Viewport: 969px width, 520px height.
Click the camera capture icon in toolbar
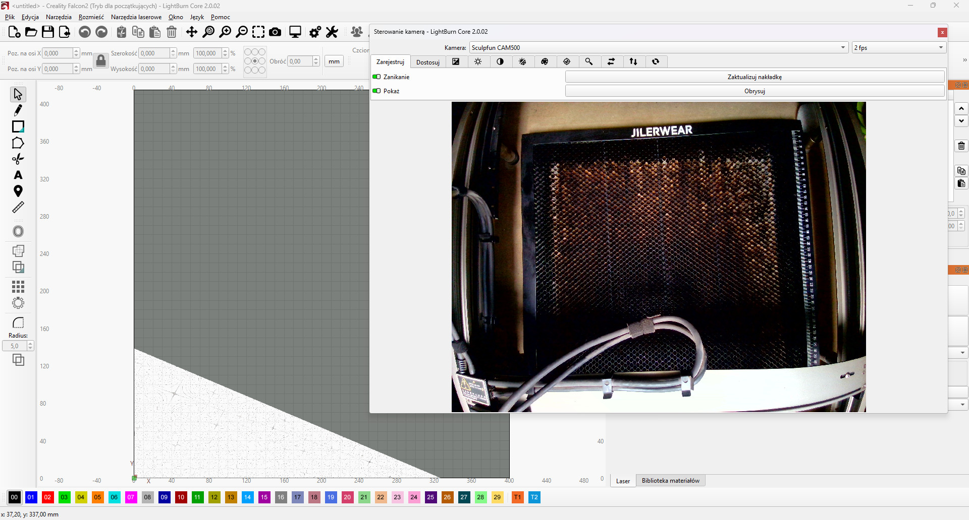[275, 32]
